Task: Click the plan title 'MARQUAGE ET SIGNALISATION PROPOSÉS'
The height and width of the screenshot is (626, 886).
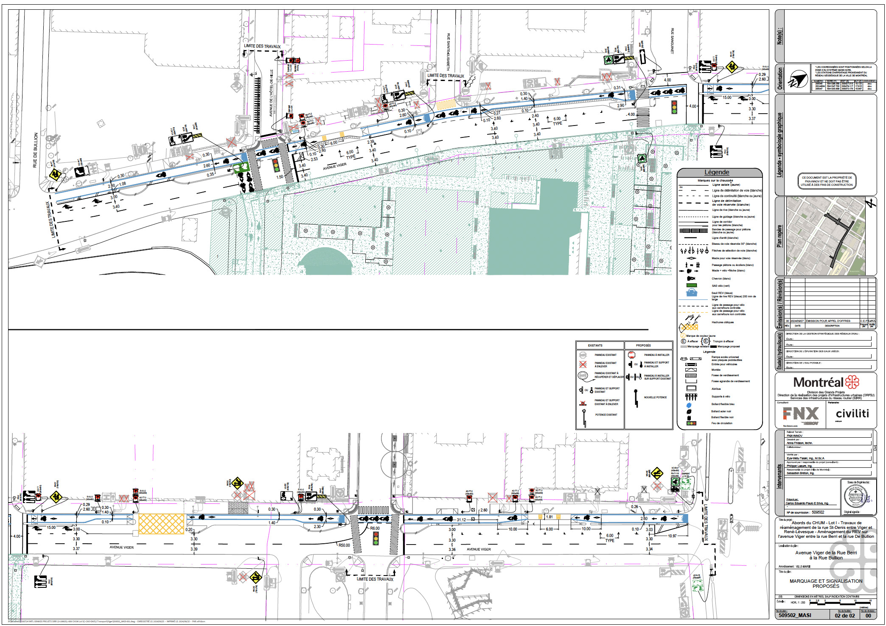Action: pyautogui.click(x=826, y=584)
